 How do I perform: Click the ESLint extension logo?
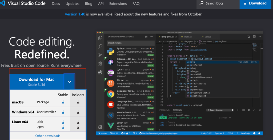pos(111,83)
